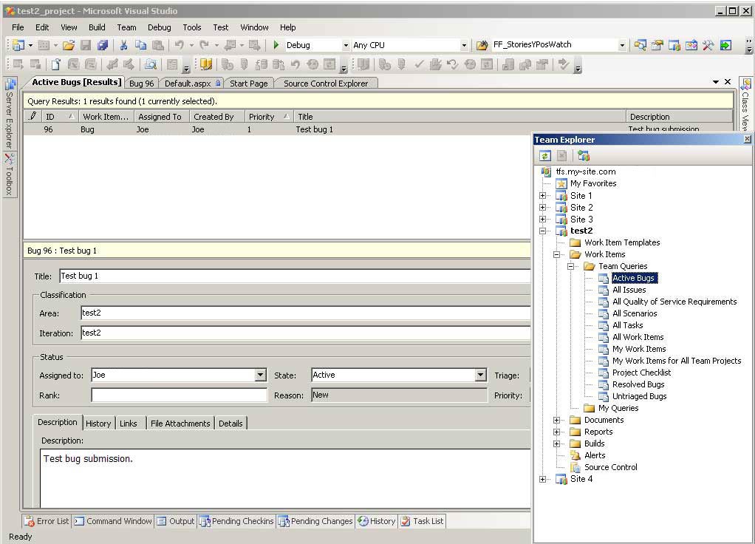This screenshot has height=544, width=755.
Task: Expand the Site 2 tree node
Action: [x=543, y=208]
